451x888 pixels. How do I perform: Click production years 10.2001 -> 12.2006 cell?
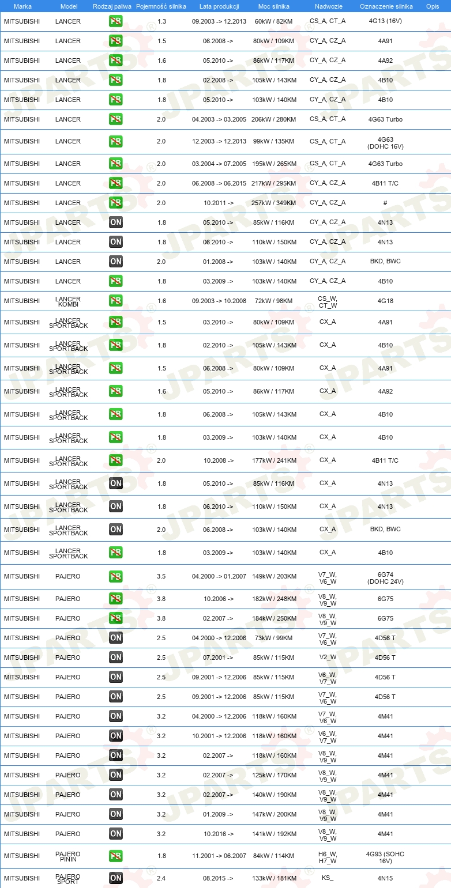click(219, 736)
